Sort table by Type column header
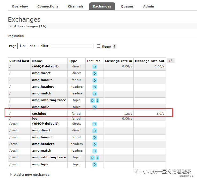Viewport: 197px width, 180px height. (x=73, y=61)
